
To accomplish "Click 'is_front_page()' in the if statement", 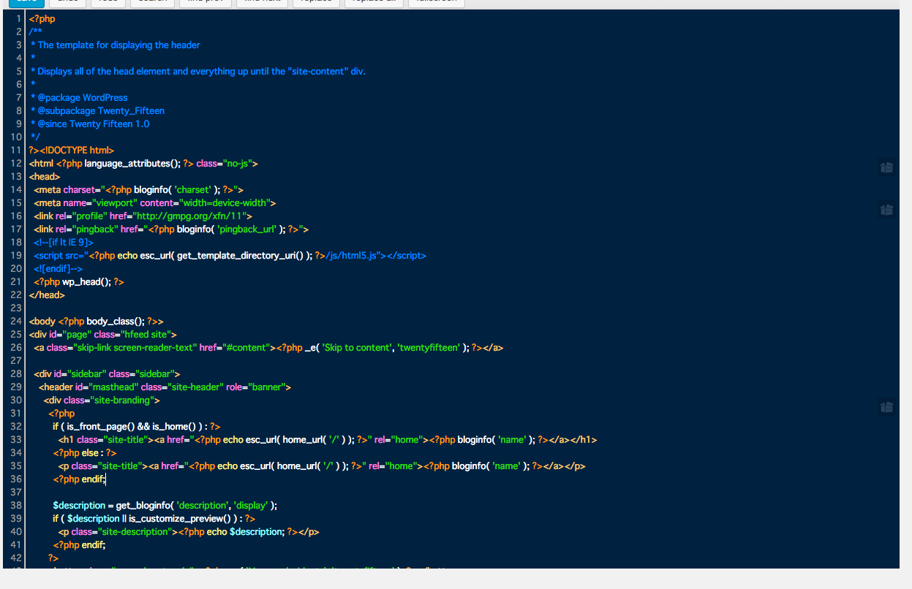I will coord(100,426).
